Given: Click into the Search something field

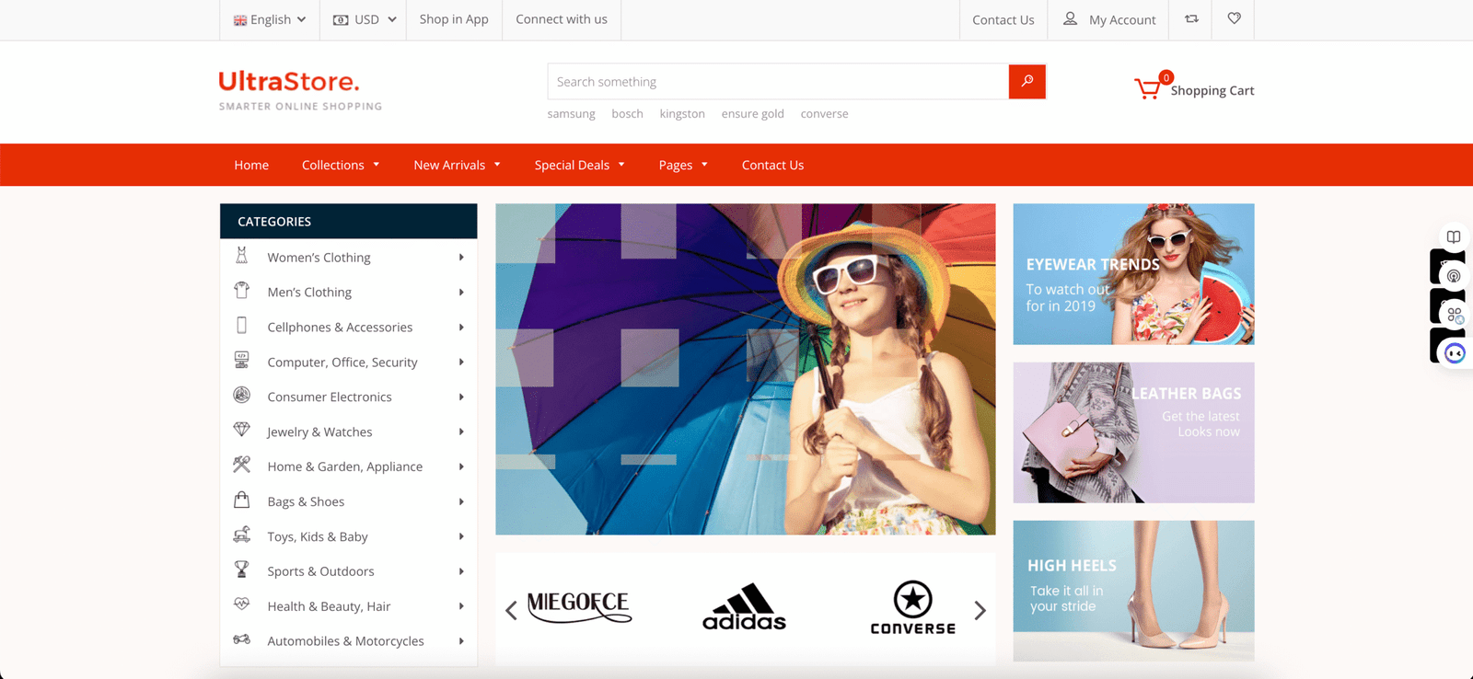Looking at the screenshot, I should (778, 82).
